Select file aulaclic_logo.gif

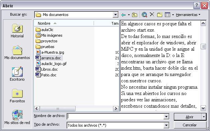click(x=51, y=64)
